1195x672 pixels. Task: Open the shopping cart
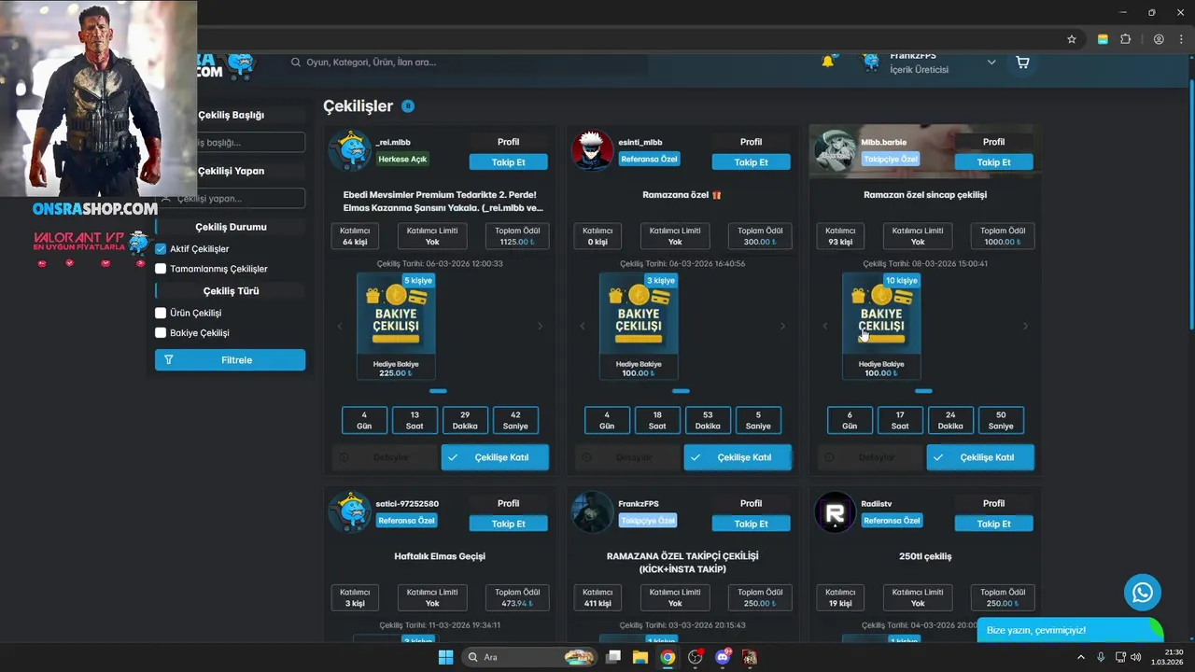(1022, 63)
